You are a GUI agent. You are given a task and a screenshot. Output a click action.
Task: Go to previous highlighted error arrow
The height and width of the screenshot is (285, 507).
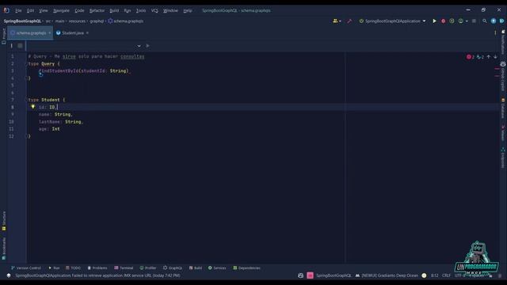[489, 57]
